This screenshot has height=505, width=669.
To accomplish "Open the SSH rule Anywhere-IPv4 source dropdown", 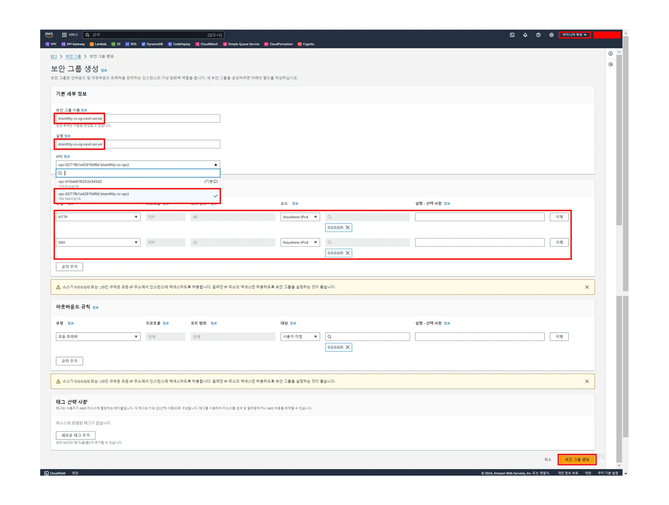I will coord(300,242).
